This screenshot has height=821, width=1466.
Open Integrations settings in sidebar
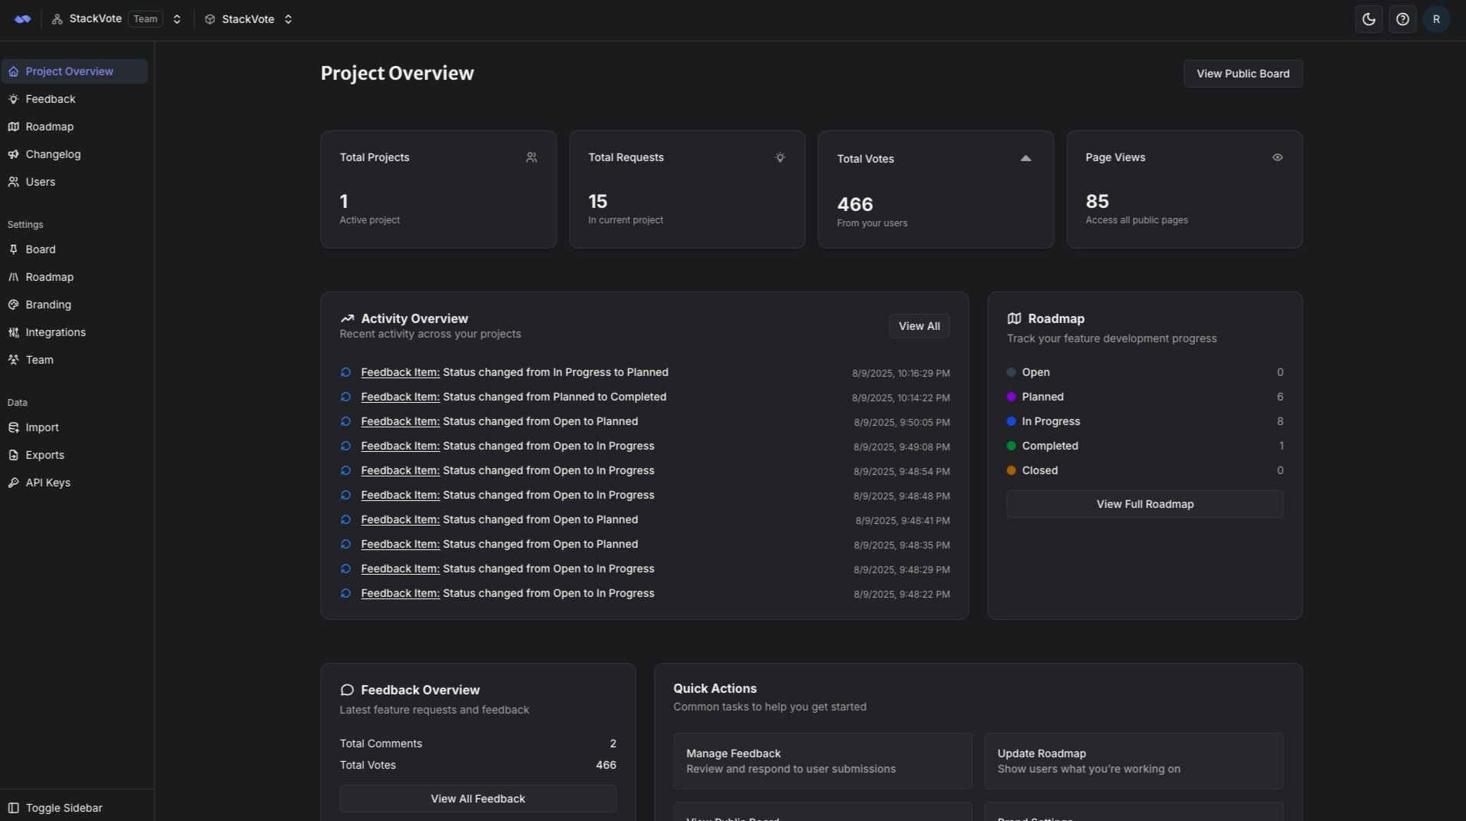[x=55, y=332]
